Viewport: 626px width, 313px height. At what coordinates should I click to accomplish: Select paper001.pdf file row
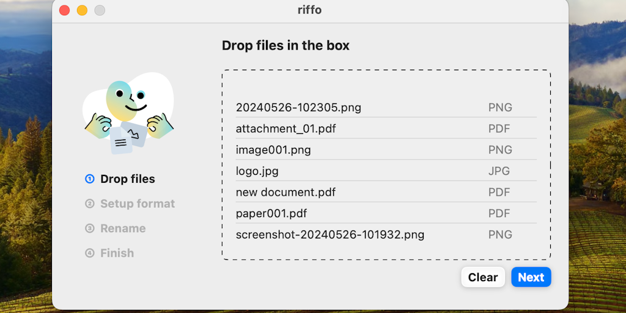coord(271,213)
